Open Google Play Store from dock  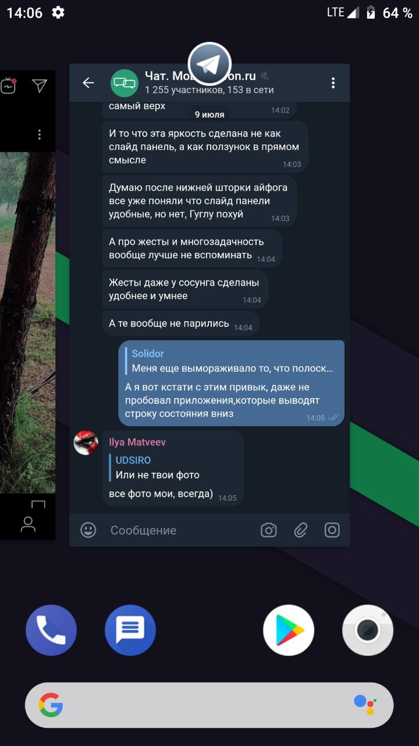point(289,631)
